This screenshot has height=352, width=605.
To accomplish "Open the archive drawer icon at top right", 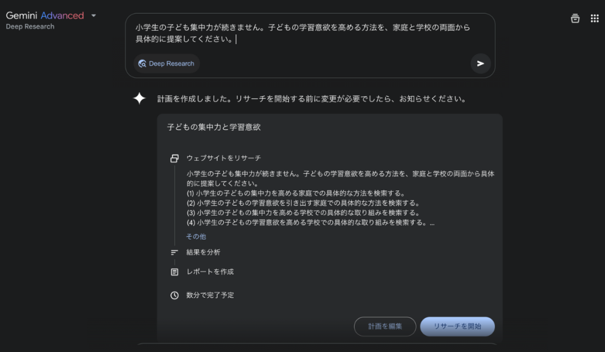I will click(x=575, y=18).
